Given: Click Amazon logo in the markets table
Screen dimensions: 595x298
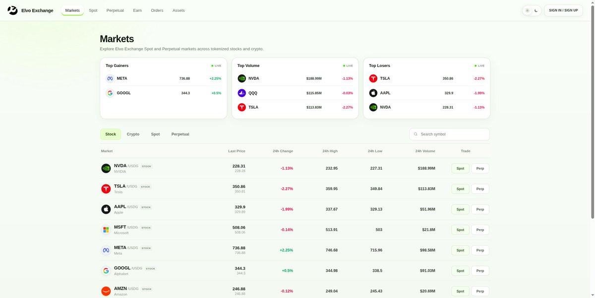Looking at the screenshot, I should [106, 291].
